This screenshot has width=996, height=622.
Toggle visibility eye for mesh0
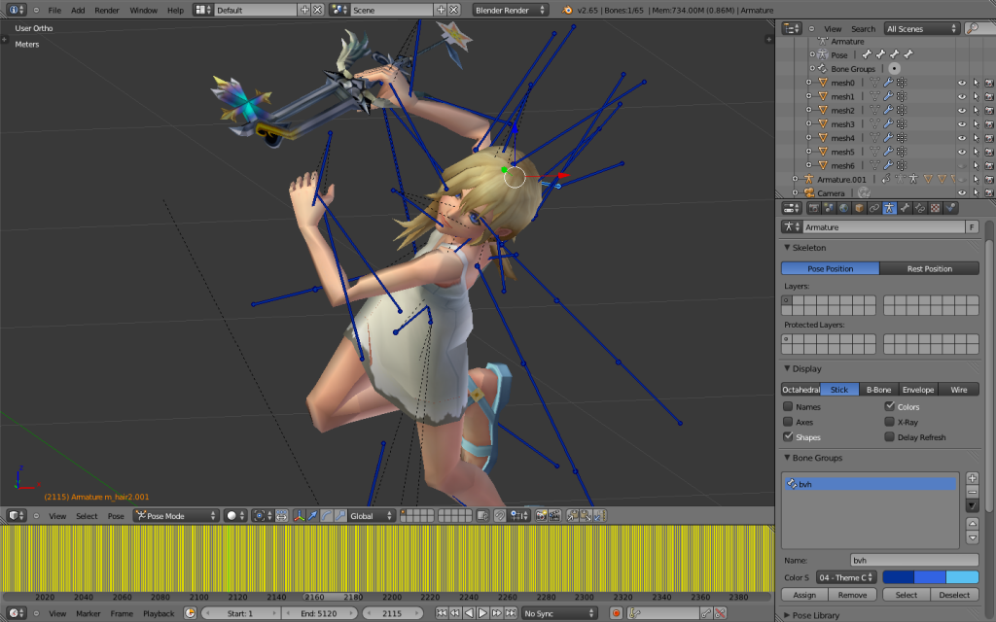pyautogui.click(x=962, y=83)
